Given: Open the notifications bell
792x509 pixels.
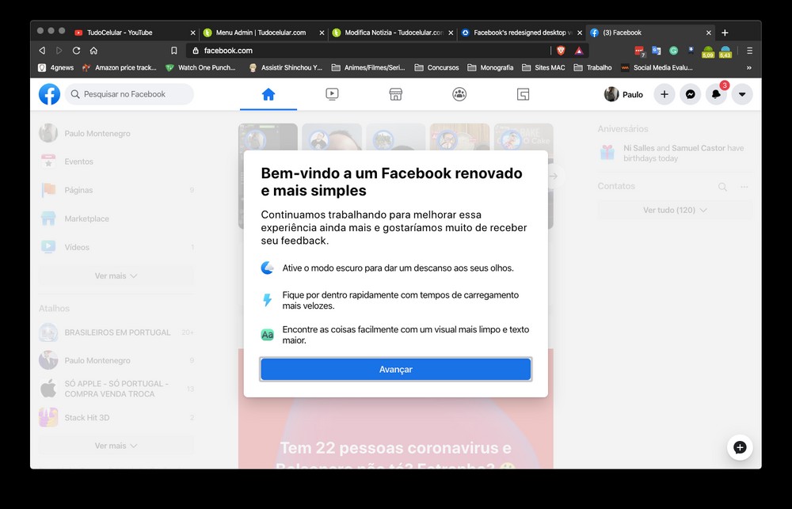Looking at the screenshot, I should 716,94.
